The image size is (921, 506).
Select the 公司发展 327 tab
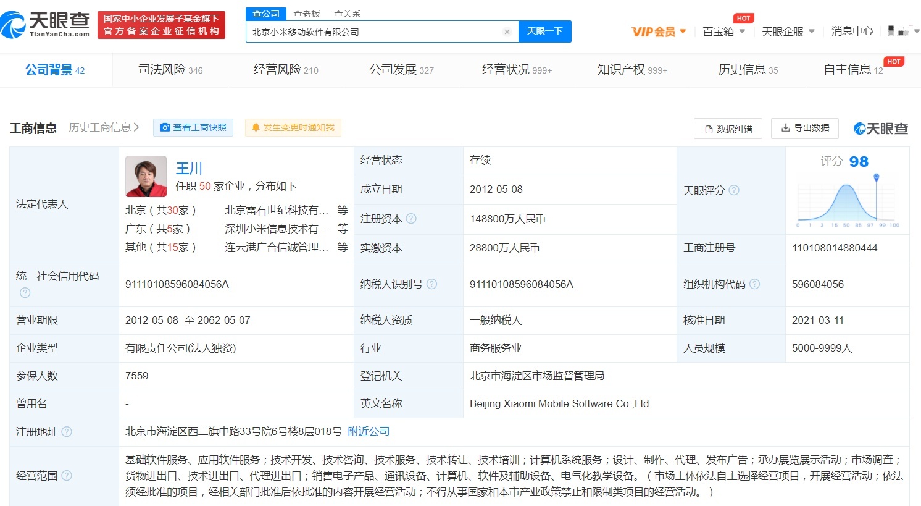point(401,70)
